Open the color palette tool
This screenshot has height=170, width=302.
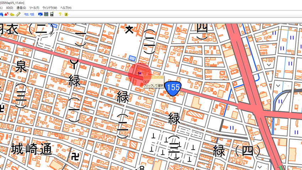click(x=12, y=14)
